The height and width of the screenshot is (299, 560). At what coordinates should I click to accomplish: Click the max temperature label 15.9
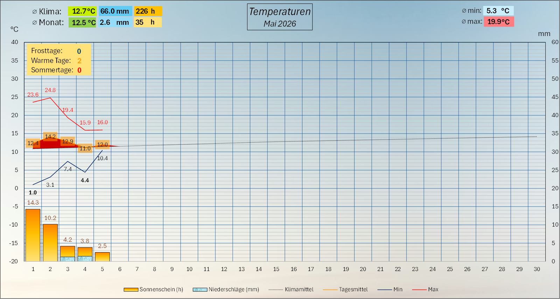85,123
